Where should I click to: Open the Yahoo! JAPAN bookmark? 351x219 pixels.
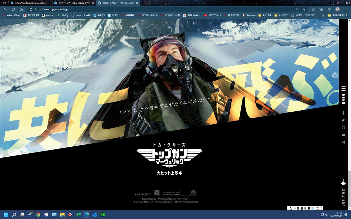(x=12, y=15)
